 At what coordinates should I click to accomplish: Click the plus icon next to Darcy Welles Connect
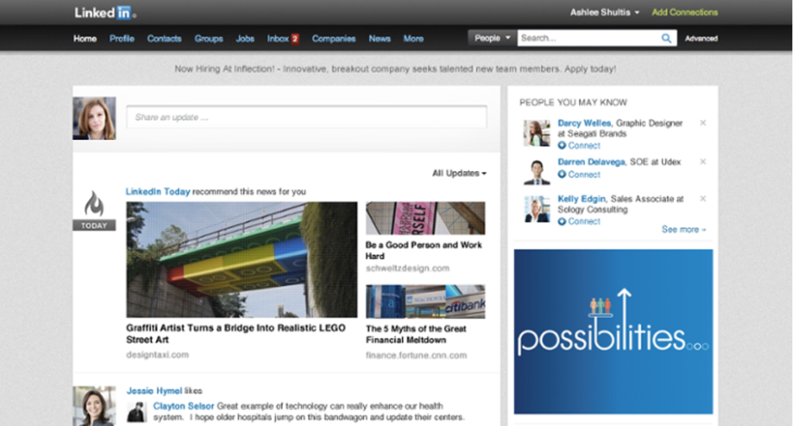[x=561, y=145]
